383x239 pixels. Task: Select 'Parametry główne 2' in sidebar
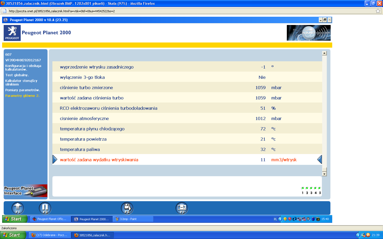pyautogui.click(x=22, y=96)
